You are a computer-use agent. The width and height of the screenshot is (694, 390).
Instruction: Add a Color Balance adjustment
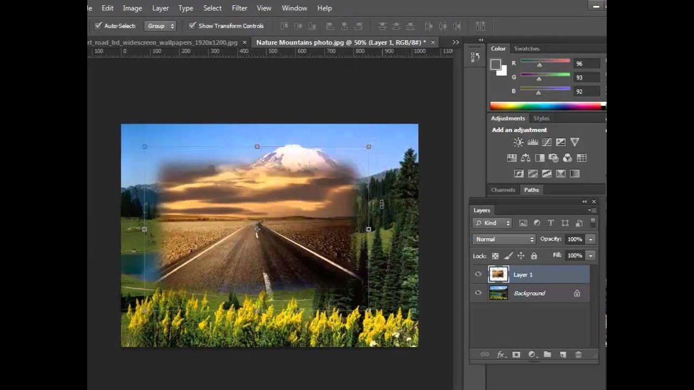tap(525, 158)
